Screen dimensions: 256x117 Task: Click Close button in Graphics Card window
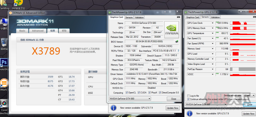click(174, 99)
